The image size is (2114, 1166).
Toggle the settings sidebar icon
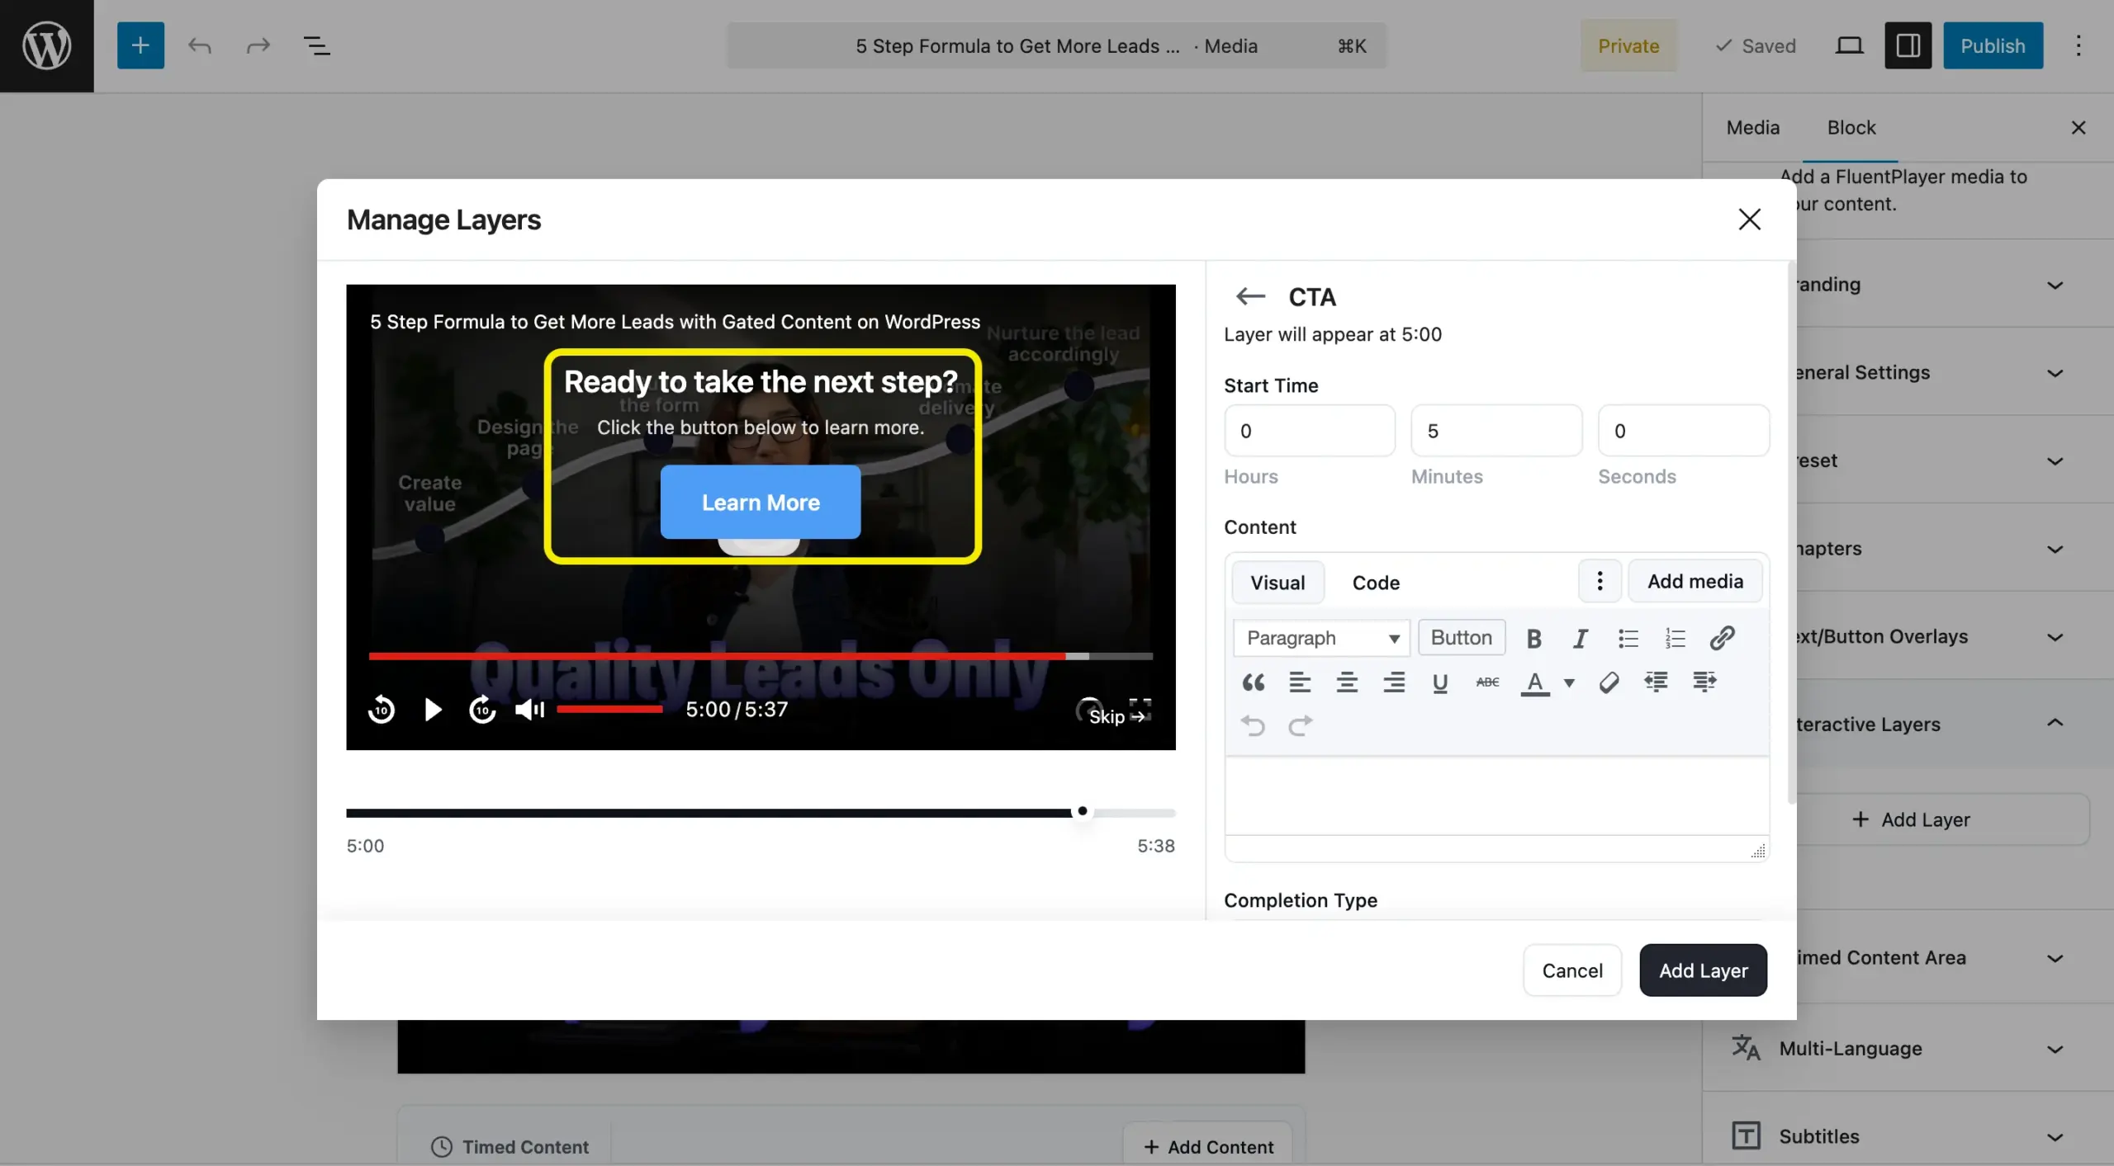pos(1908,45)
